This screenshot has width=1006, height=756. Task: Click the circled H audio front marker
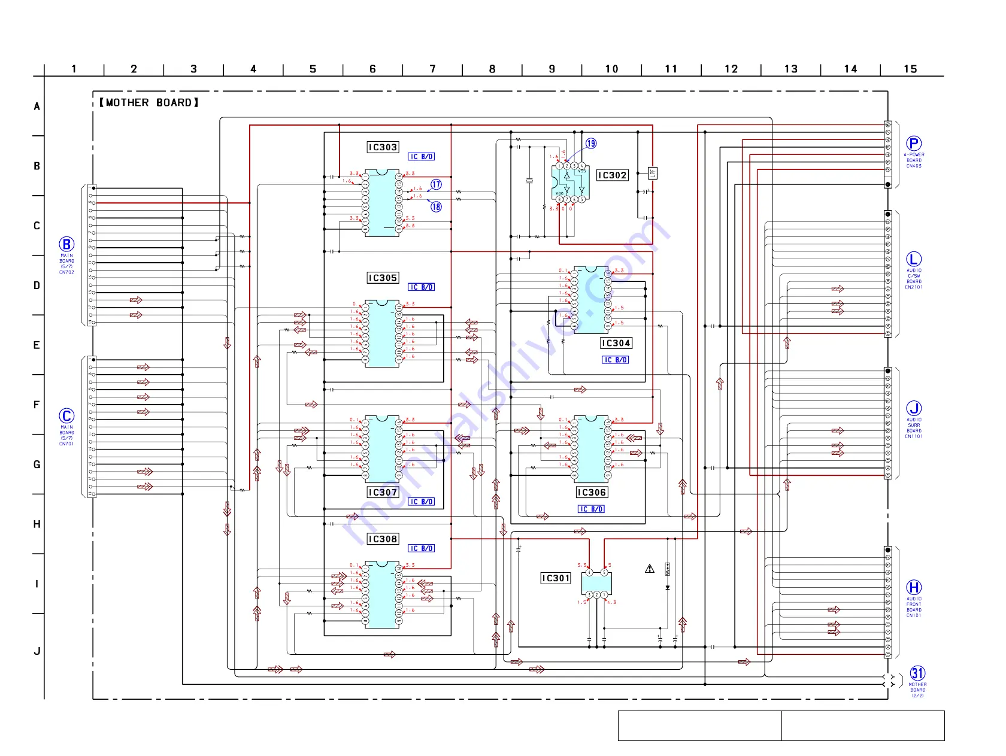[914, 588]
